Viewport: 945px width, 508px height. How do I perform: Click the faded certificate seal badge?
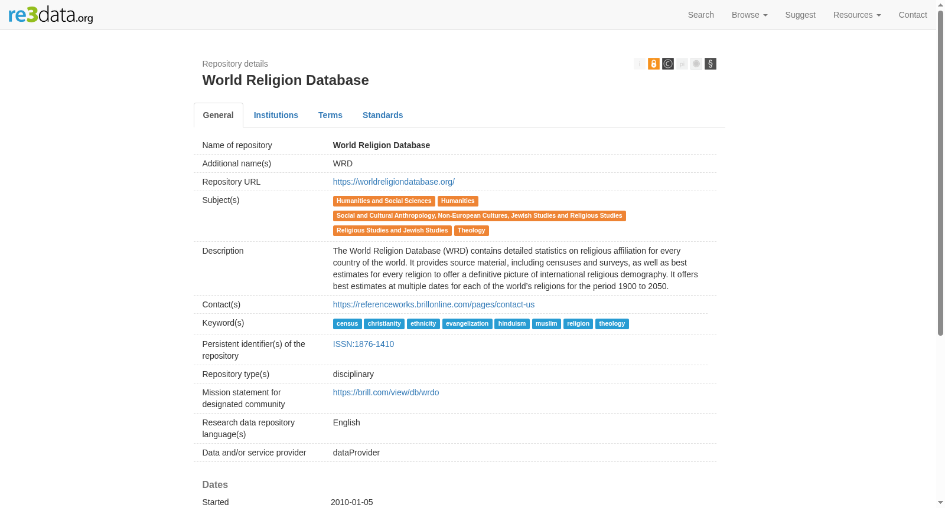696,64
